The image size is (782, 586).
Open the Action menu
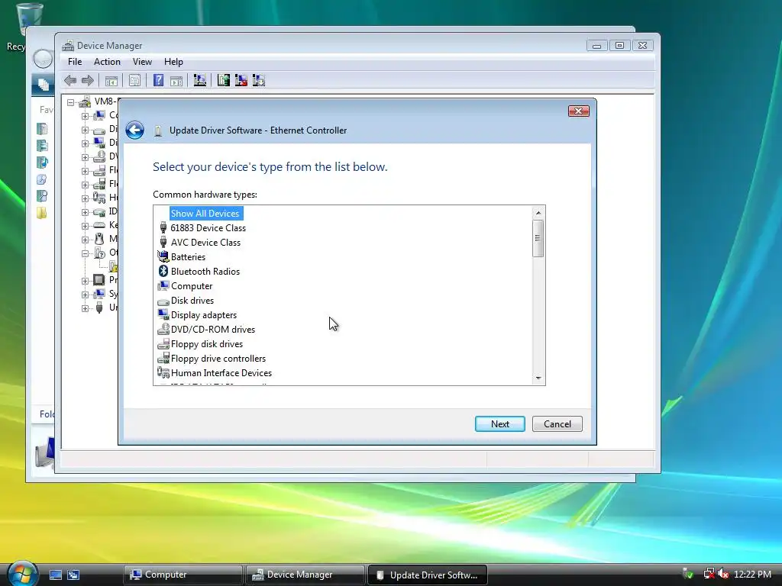[x=107, y=62]
